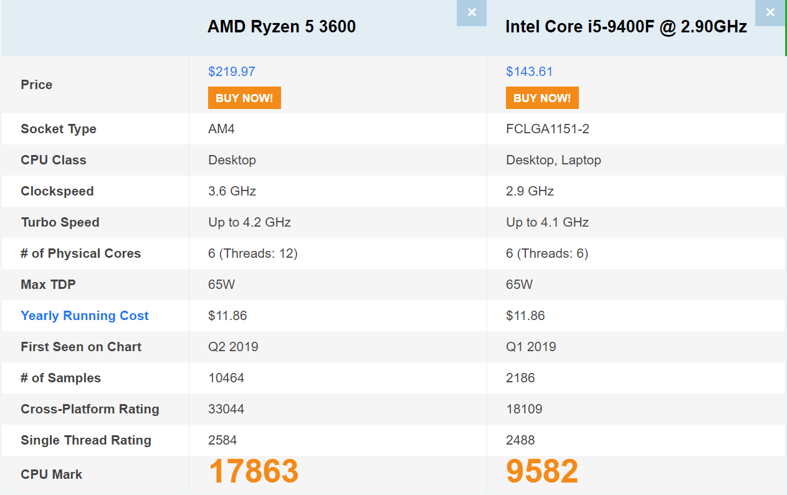Click the 2.9 GHz clockspeed value
Image resolution: width=787 pixels, height=495 pixels.
(x=530, y=191)
